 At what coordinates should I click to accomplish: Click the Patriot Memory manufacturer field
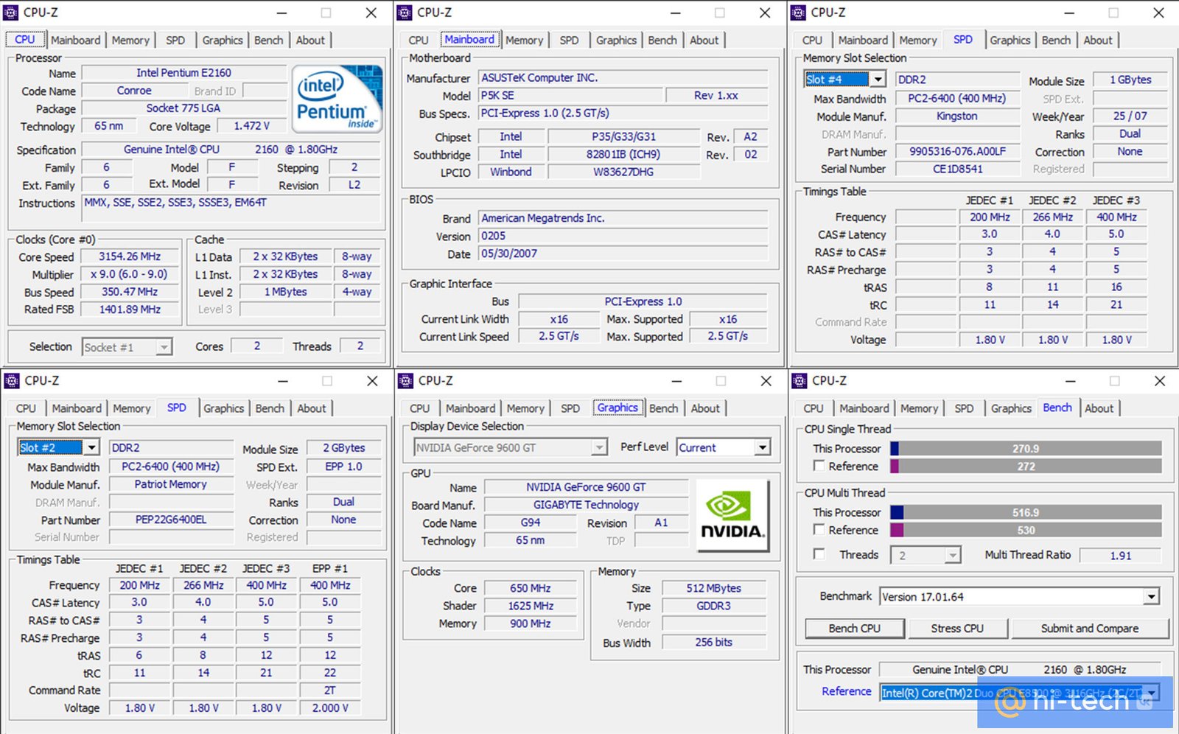171,484
